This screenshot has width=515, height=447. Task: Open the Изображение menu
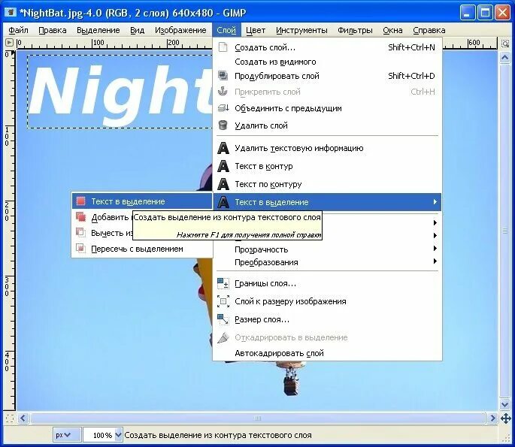pyautogui.click(x=180, y=30)
